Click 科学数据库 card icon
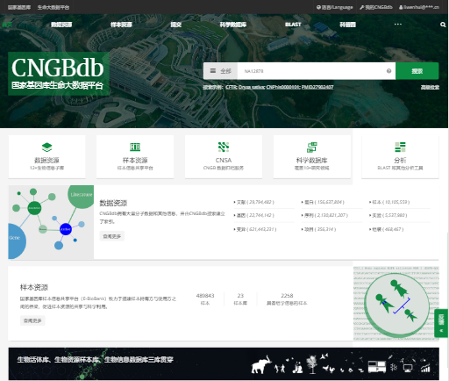The width and height of the screenshot is (449, 381). 312,147
